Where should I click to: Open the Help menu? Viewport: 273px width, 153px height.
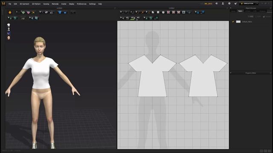pyautogui.click(x=100, y=4)
